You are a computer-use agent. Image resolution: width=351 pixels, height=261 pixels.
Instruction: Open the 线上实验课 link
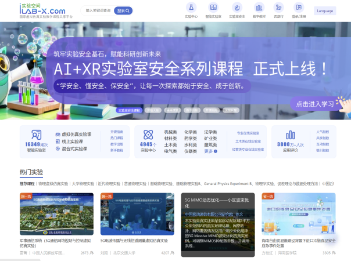click(73, 142)
